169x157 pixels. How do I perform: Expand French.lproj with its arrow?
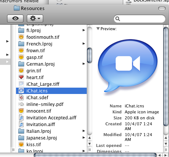point(84,44)
